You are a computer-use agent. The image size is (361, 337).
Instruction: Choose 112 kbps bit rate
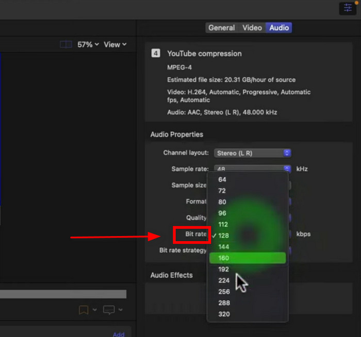pyautogui.click(x=248, y=224)
